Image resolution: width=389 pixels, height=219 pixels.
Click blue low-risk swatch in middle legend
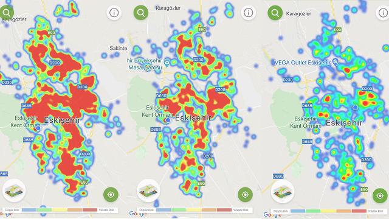(164, 210)
